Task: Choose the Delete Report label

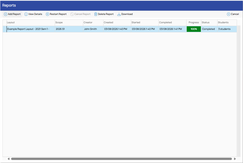Action: tap(106, 14)
